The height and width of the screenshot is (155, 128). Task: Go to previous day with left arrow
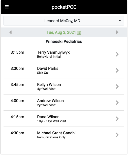11,32
